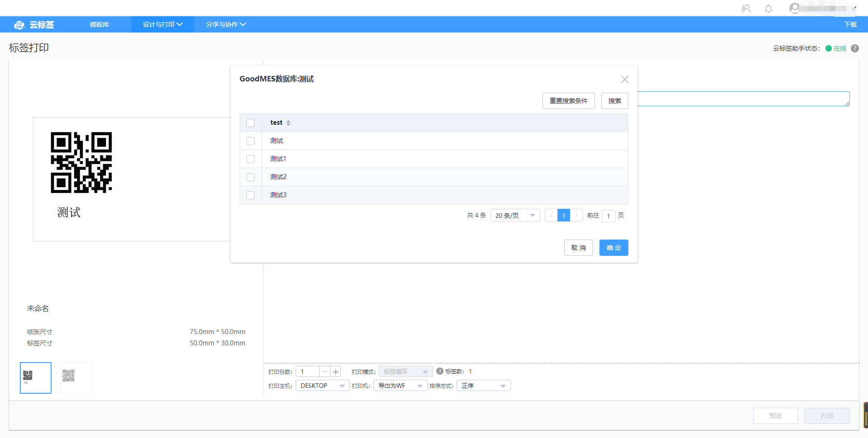
Task: Increase print copies with plus button
Action: pos(335,372)
